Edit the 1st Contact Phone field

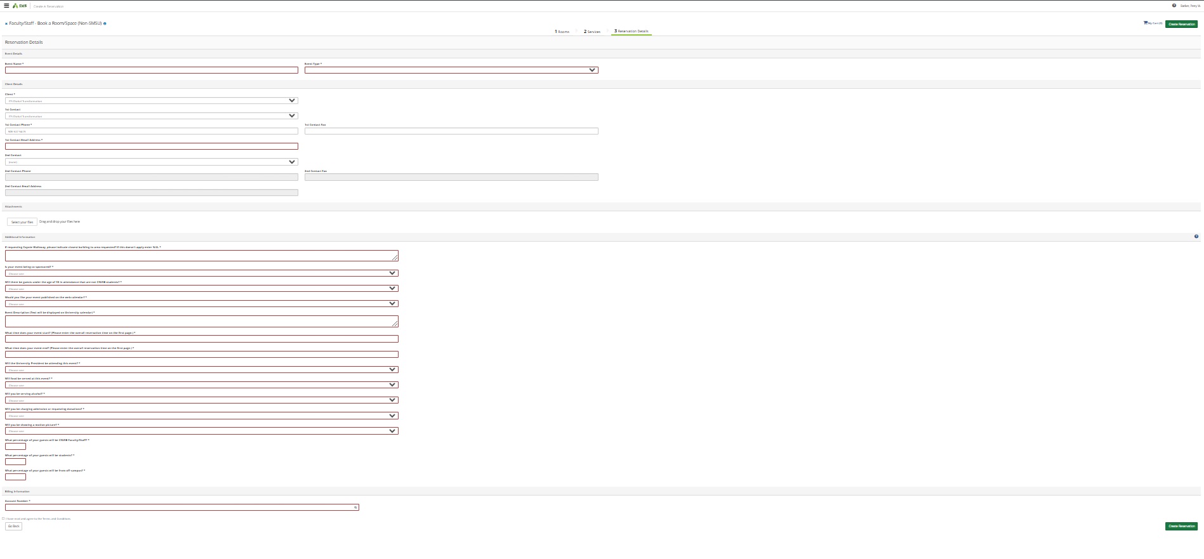(152, 131)
